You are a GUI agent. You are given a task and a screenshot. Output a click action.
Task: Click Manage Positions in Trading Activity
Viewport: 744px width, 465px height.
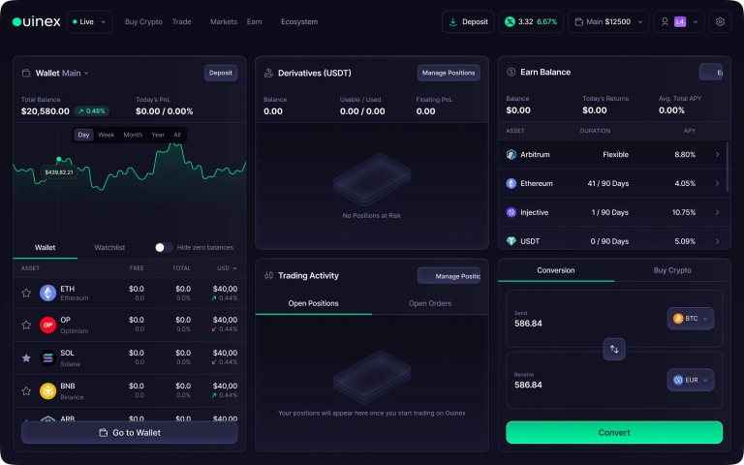pyautogui.click(x=449, y=276)
